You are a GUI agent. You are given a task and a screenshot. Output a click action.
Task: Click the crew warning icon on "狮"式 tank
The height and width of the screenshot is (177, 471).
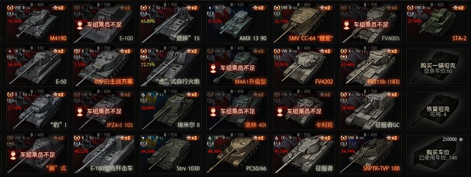tap(13, 155)
